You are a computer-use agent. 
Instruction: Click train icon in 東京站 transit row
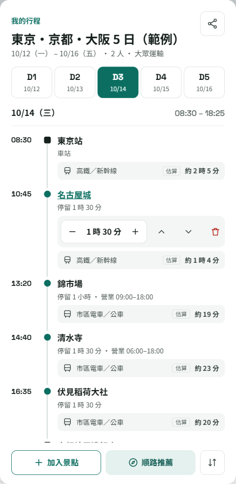[x=67, y=171]
